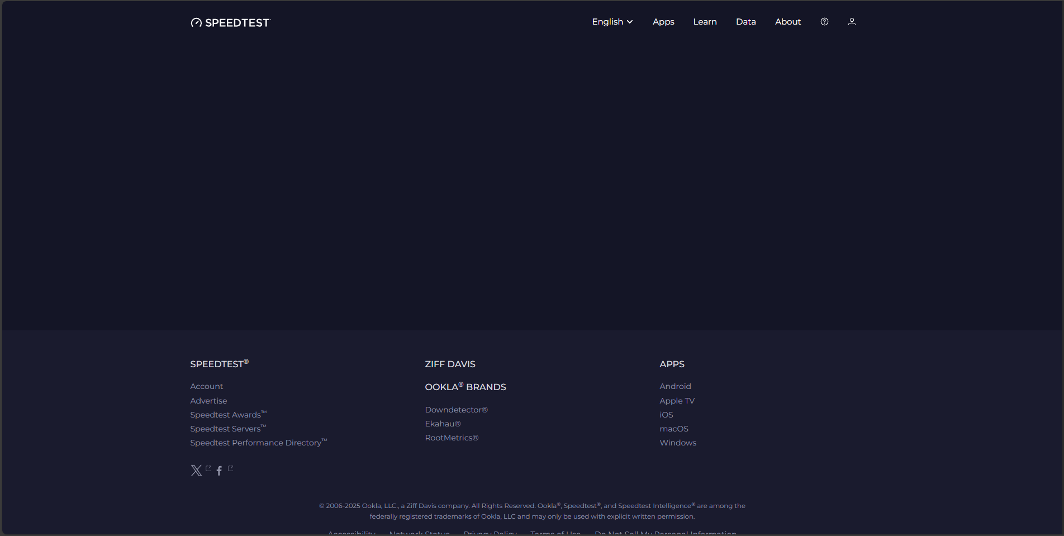Select the iOS app link

click(x=666, y=415)
